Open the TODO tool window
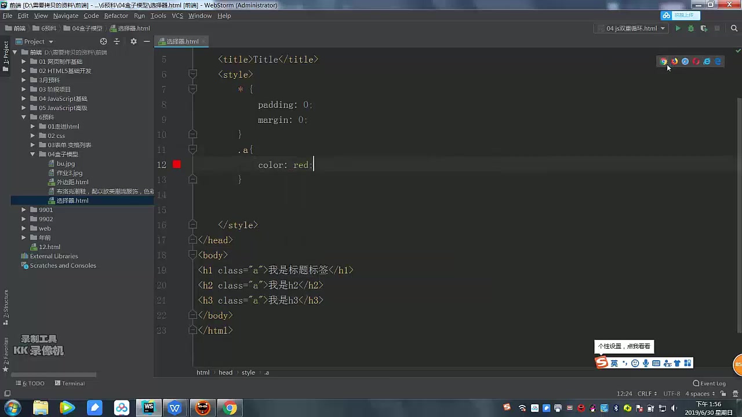 tap(30, 383)
